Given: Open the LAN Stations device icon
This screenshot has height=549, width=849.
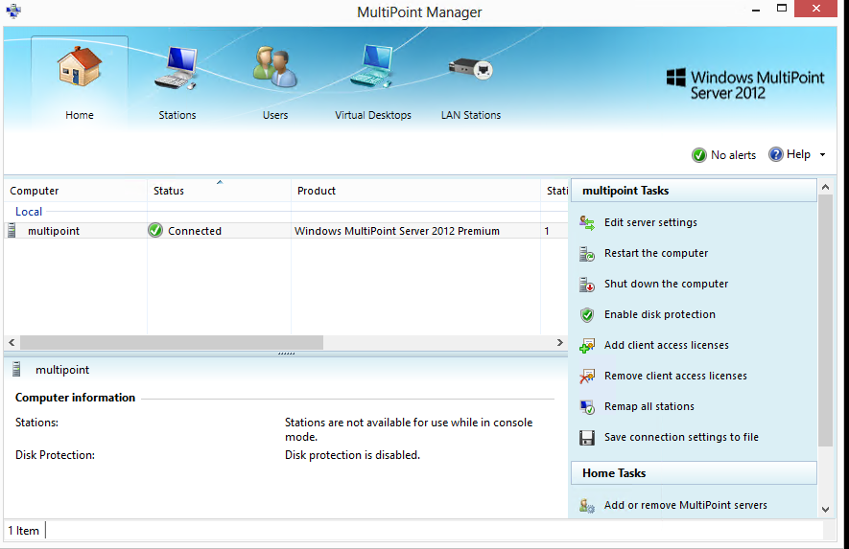Looking at the screenshot, I should pyautogui.click(x=470, y=69).
